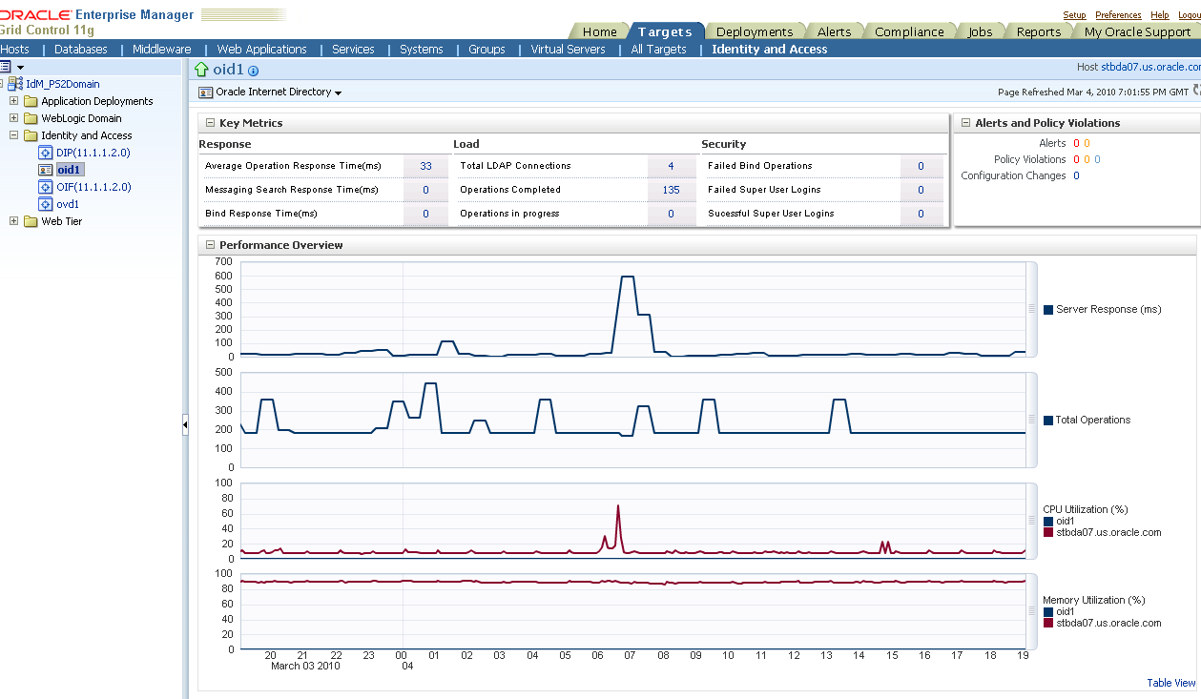The width and height of the screenshot is (1201, 699).
Task: Click the Preferences link
Action: 1118,15
